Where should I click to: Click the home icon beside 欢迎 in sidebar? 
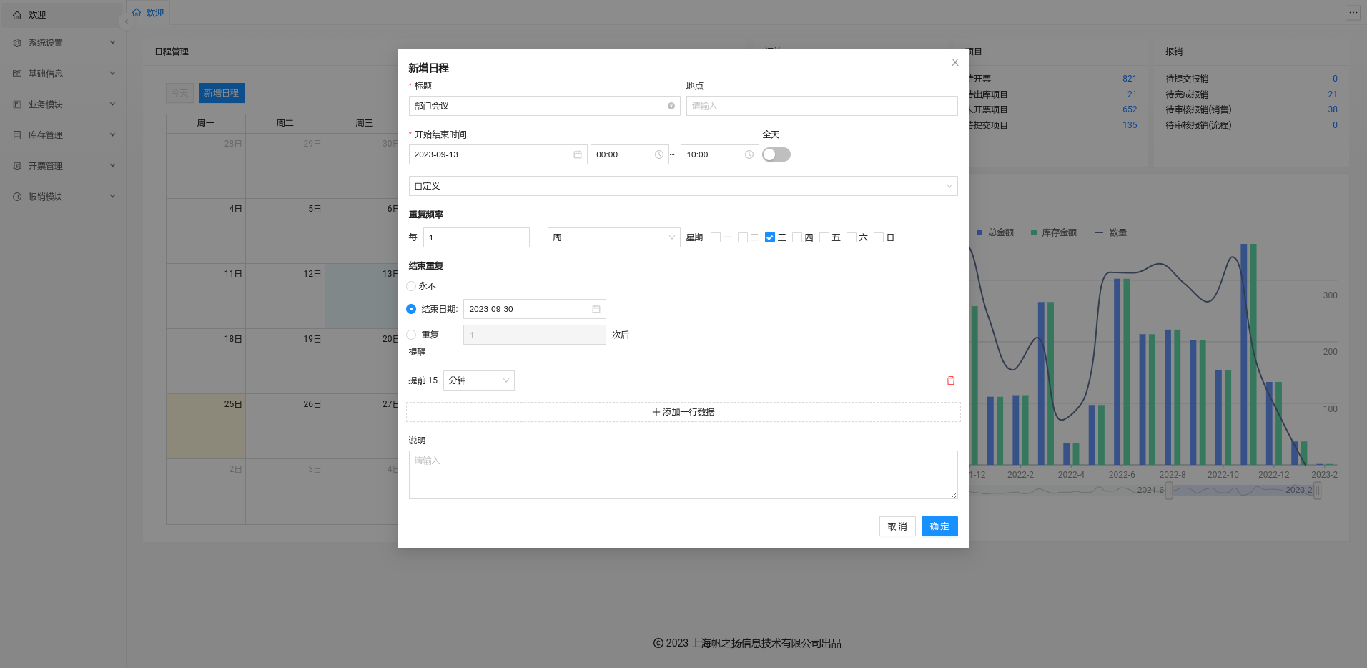pos(17,15)
